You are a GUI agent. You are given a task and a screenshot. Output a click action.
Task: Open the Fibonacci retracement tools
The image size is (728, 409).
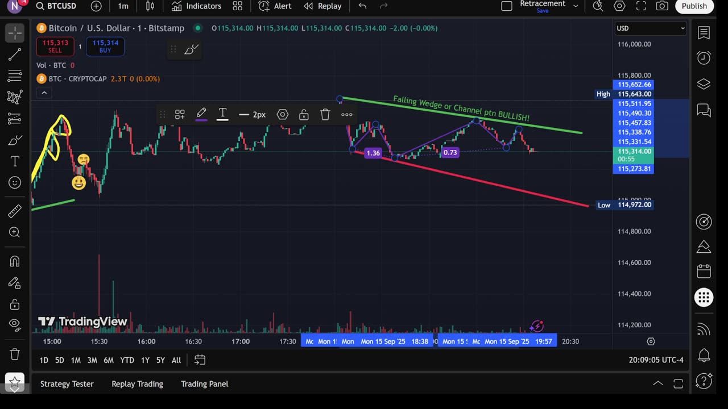(x=15, y=76)
